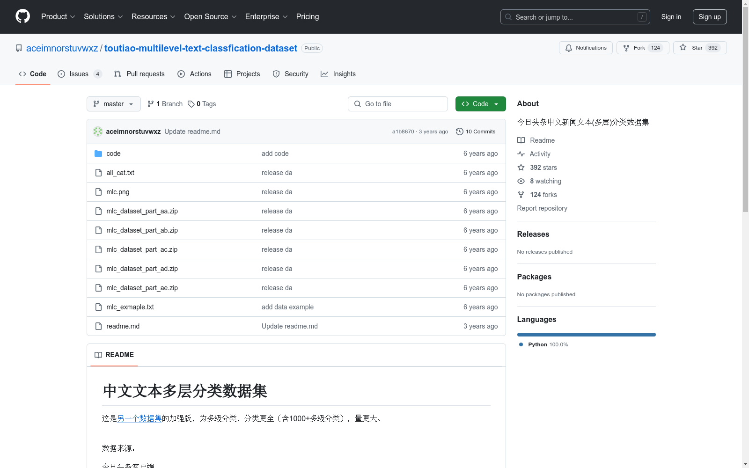This screenshot has height=468, width=749.
Task: Click the file icon beside mlc_dataset_part_ab.zip
Action: pyautogui.click(x=98, y=230)
